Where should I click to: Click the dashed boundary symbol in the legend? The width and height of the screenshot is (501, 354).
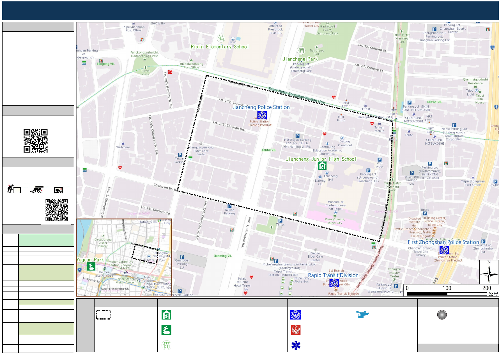pyautogui.click(x=103, y=315)
